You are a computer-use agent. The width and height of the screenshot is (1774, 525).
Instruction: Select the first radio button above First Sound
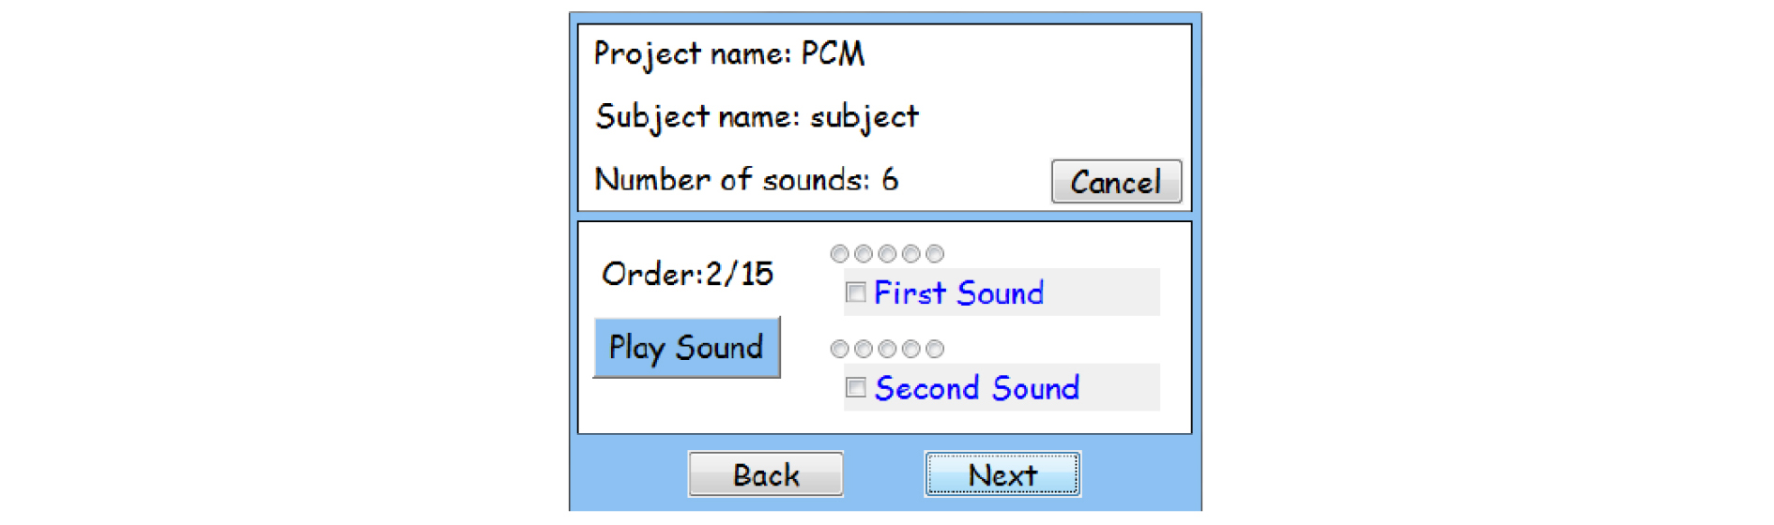[839, 253]
